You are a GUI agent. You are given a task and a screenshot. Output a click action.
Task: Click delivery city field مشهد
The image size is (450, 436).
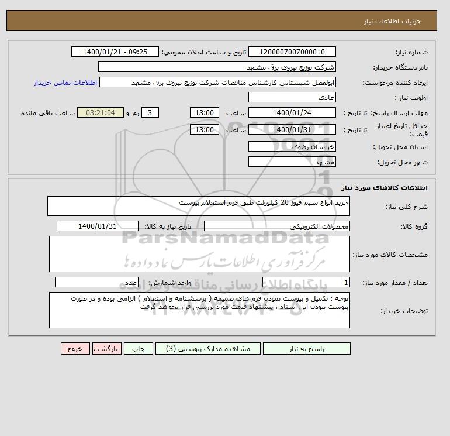[292, 162]
